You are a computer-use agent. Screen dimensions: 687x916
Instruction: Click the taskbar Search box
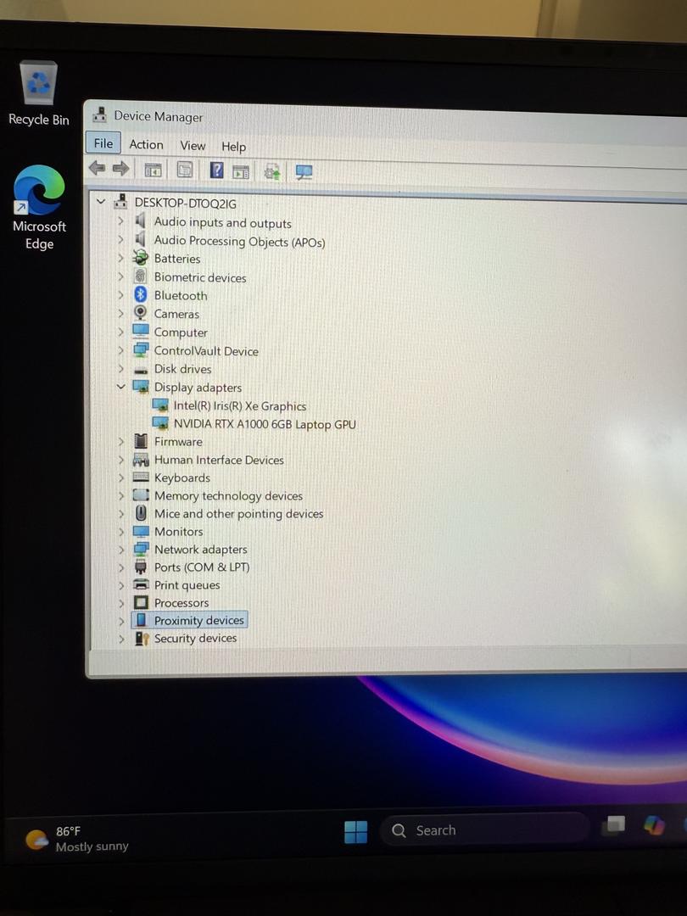pos(483,830)
